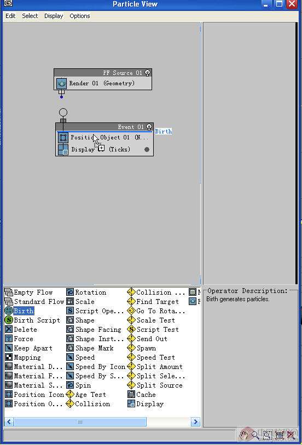This screenshot has height=445, width=302.
Task: Select the Split Amount test
Action: [x=155, y=367]
